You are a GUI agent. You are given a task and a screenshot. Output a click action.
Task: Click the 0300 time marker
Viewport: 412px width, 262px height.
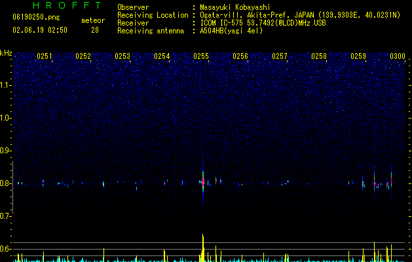pyautogui.click(x=398, y=56)
